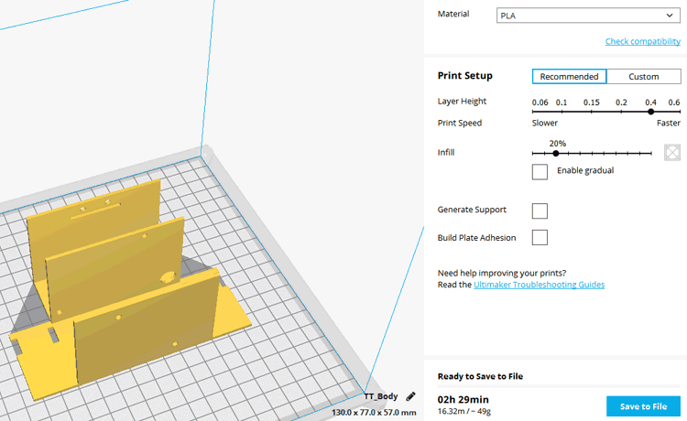Edit job name with pencil icon
The height and width of the screenshot is (421, 687).
(x=410, y=396)
